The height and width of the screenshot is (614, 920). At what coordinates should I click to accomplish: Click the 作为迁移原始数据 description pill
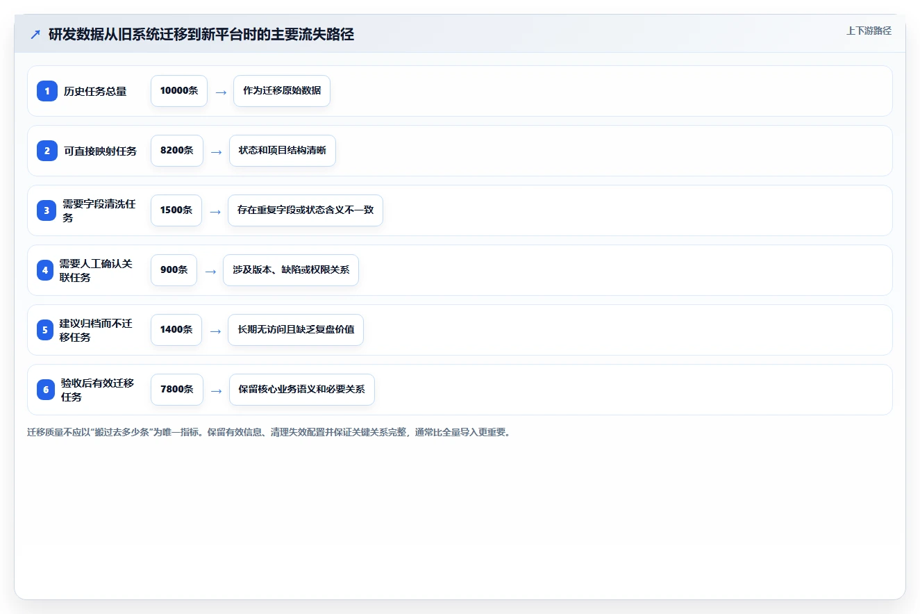pyautogui.click(x=282, y=91)
